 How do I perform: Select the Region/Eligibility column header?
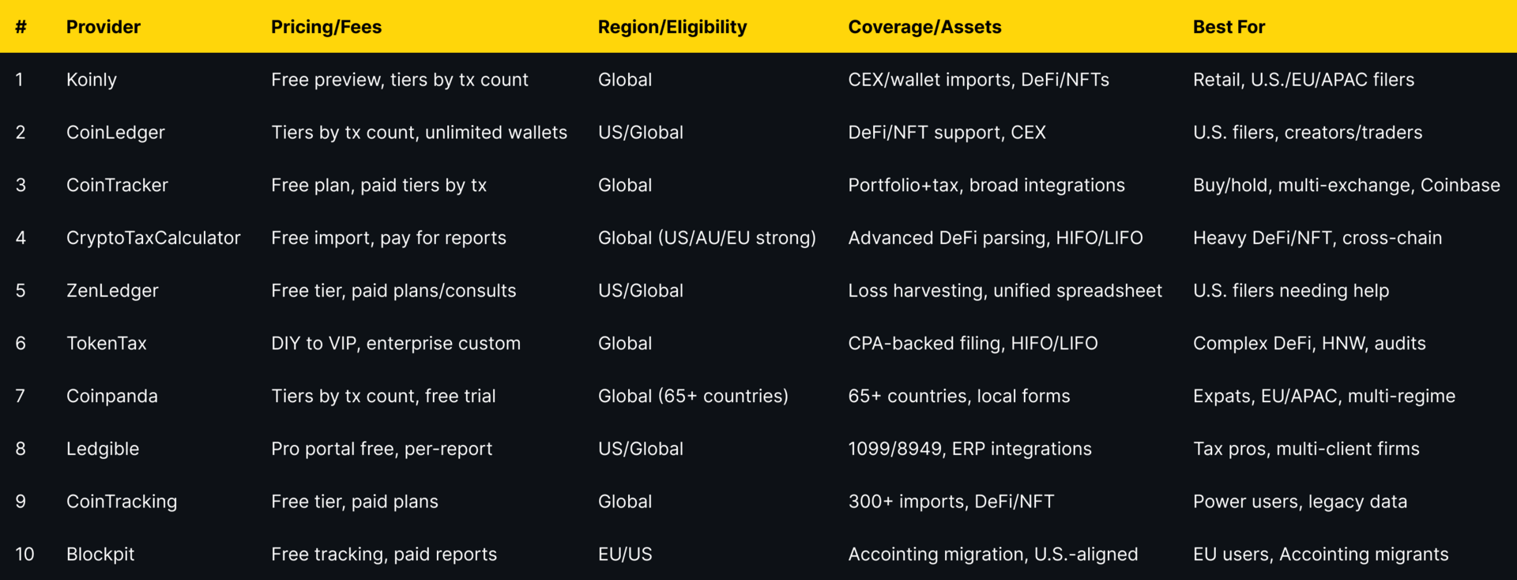[672, 27]
